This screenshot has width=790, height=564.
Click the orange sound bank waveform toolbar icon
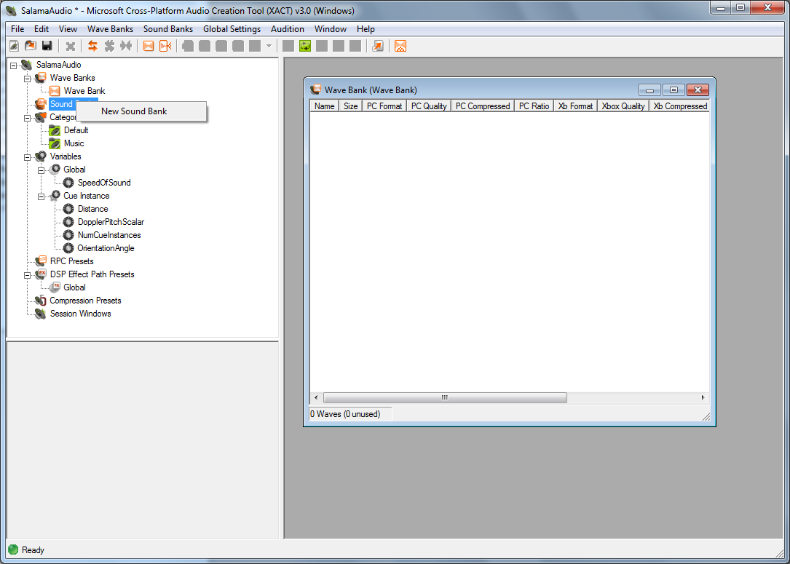click(165, 47)
